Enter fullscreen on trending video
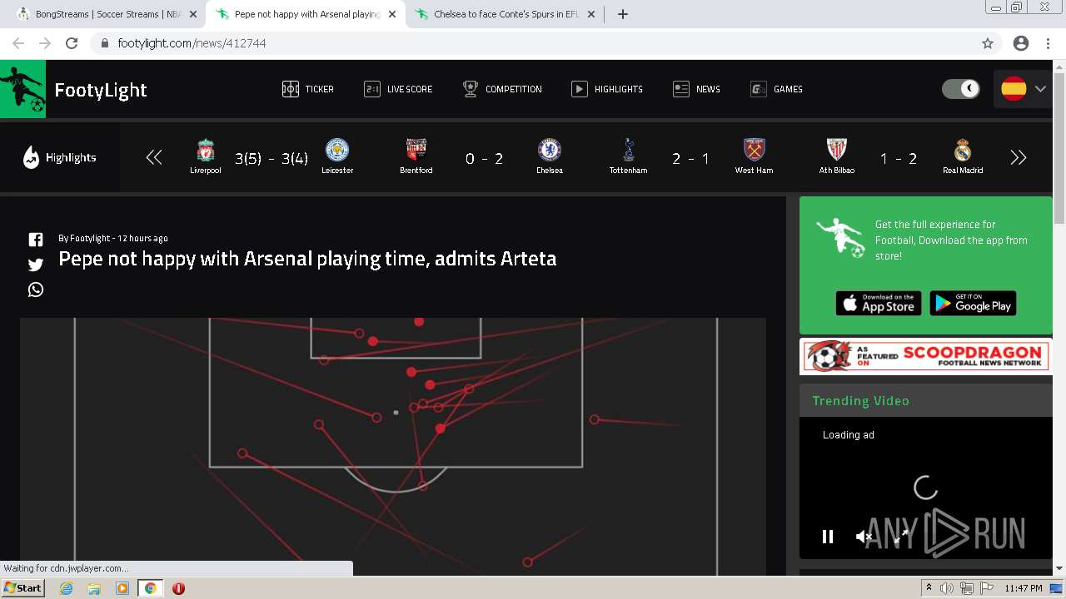 pos(901,537)
